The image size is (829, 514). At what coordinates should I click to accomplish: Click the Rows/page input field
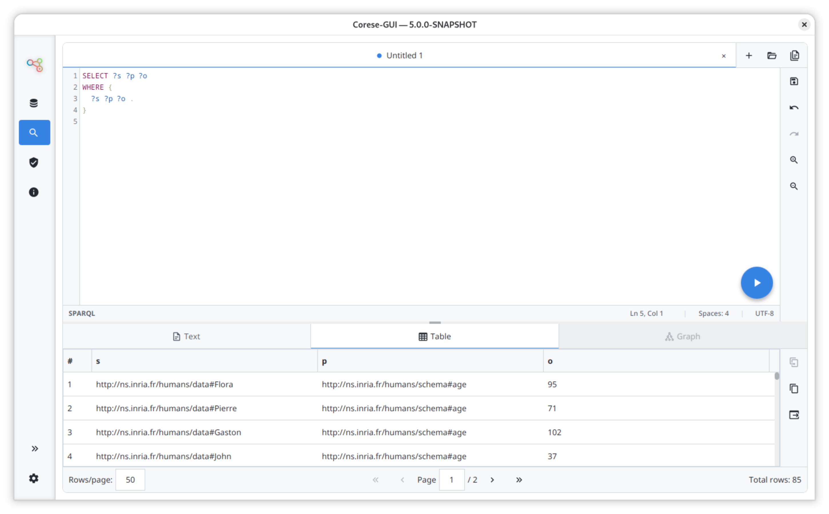tap(130, 480)
